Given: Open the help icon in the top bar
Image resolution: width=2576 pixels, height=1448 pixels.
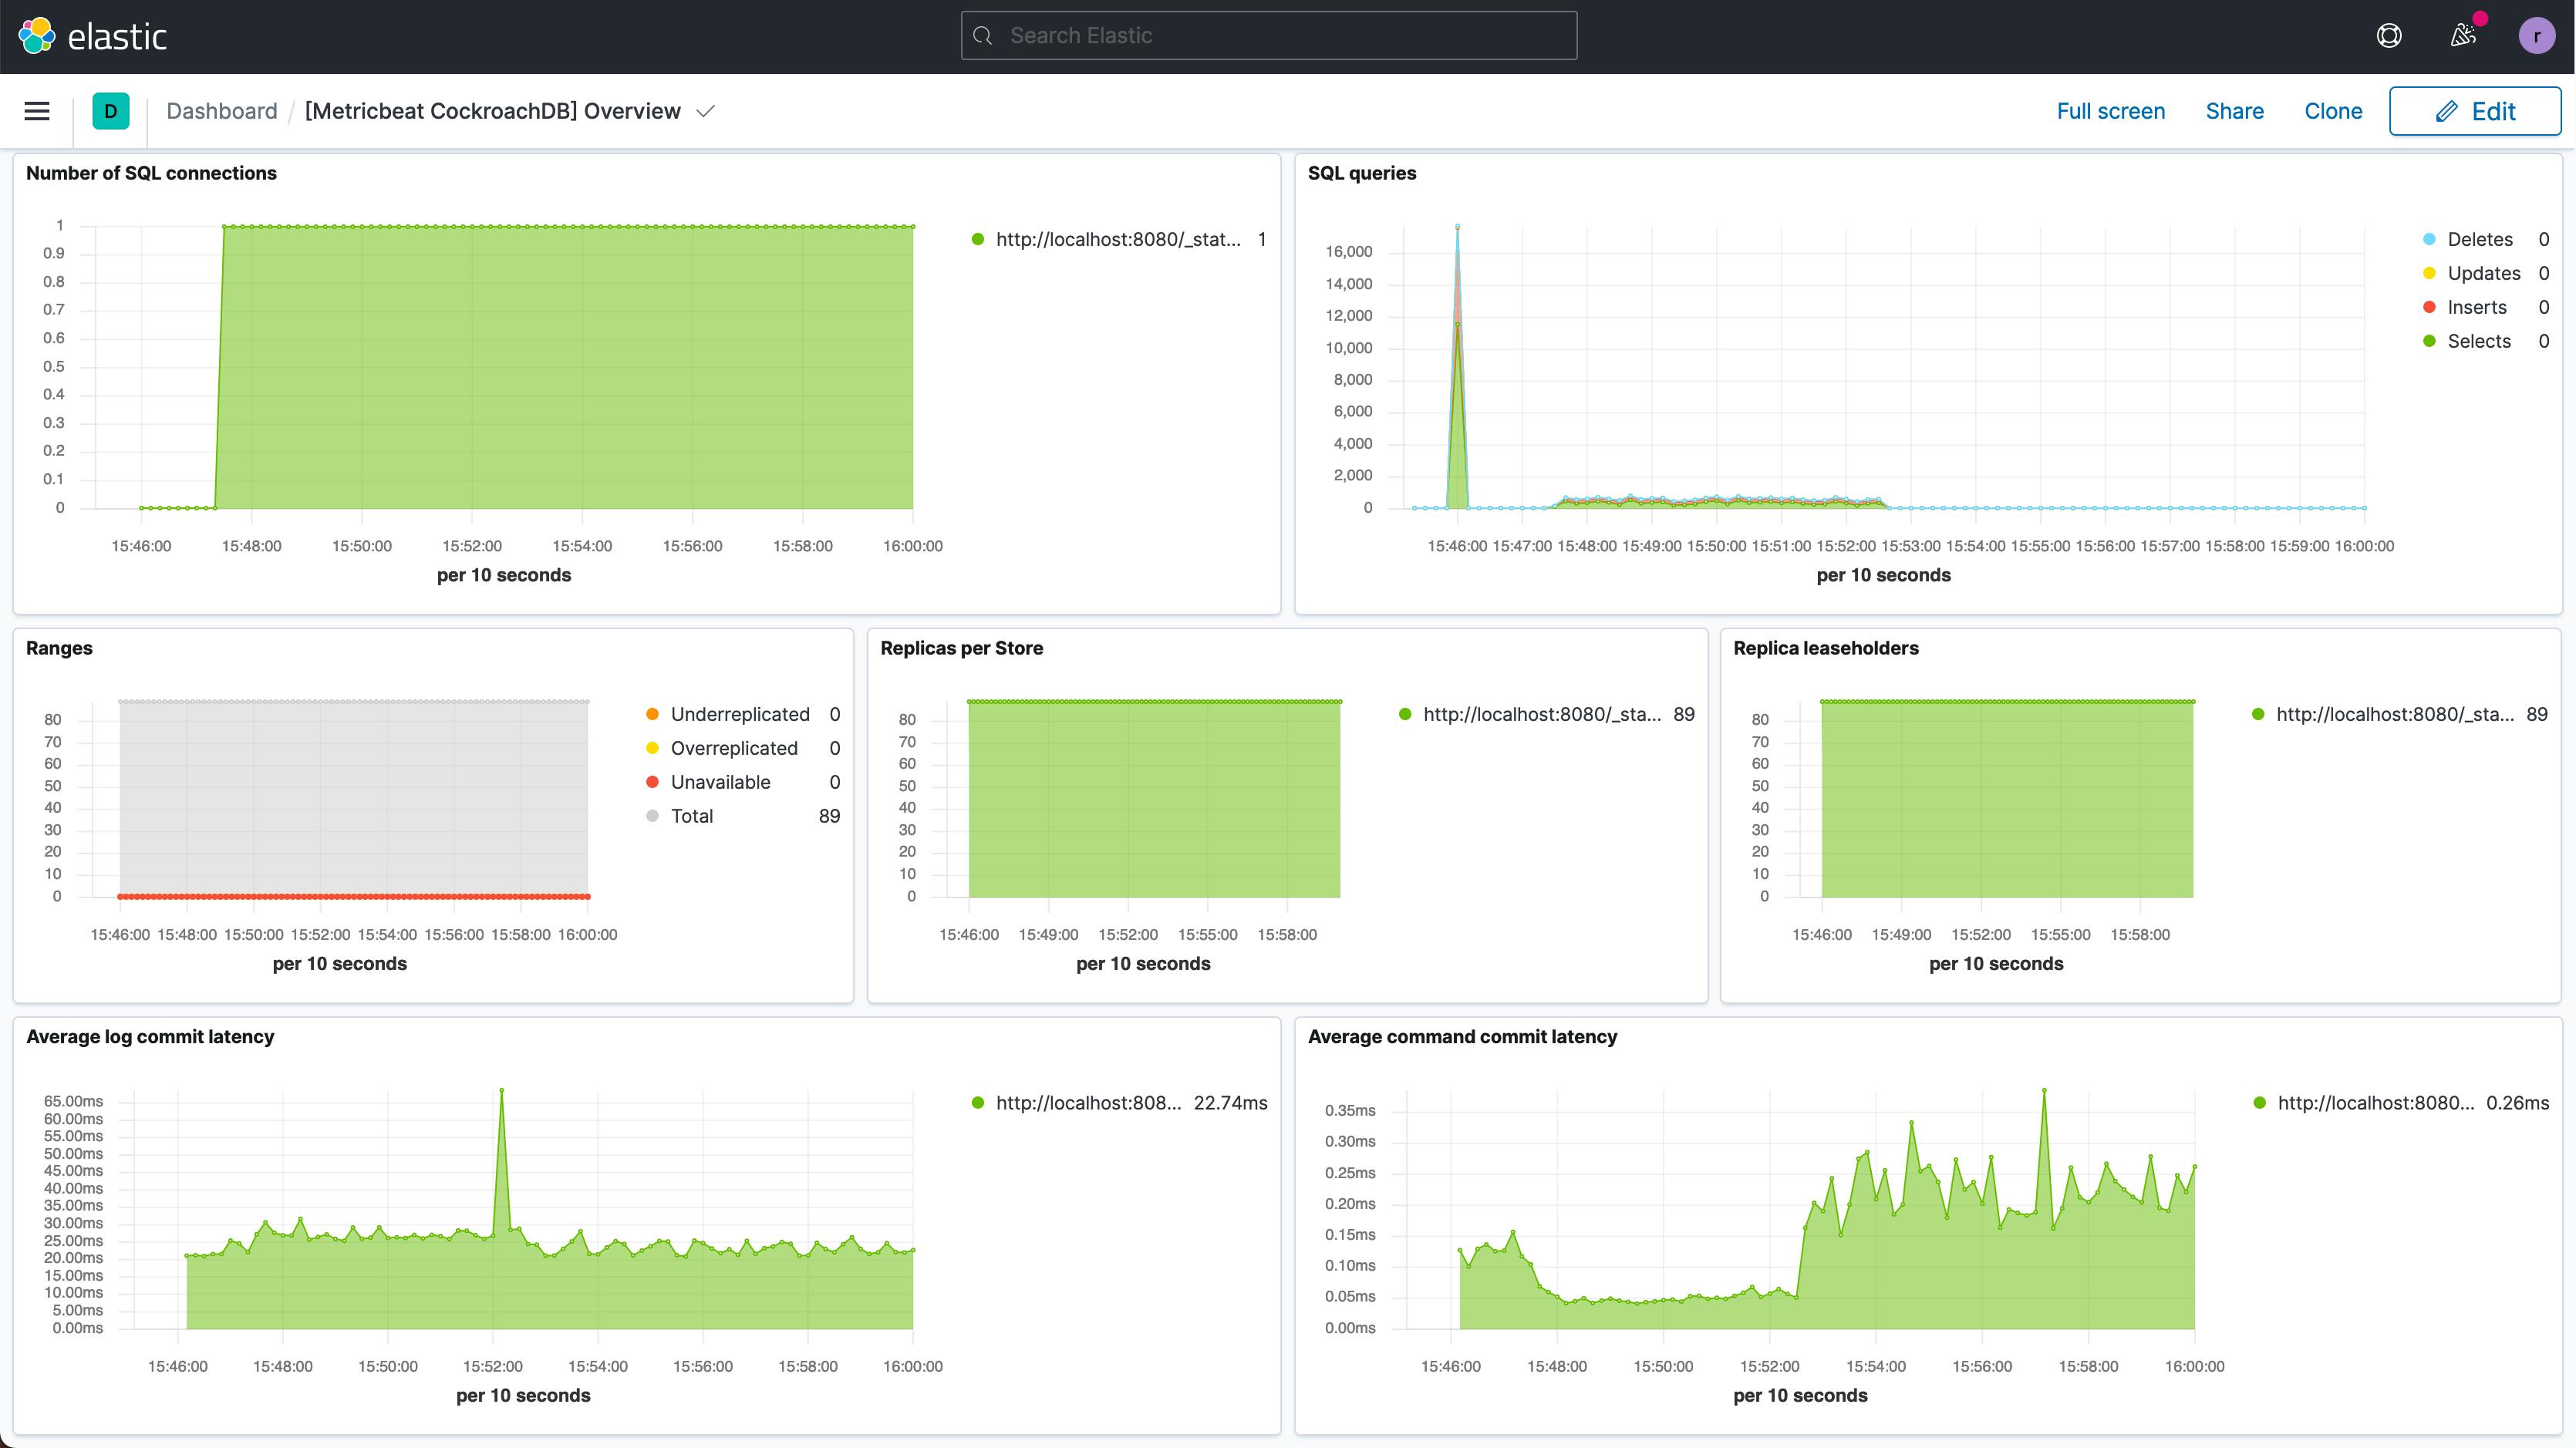Looking at the screenshot, I should [x=2391, y=35].
